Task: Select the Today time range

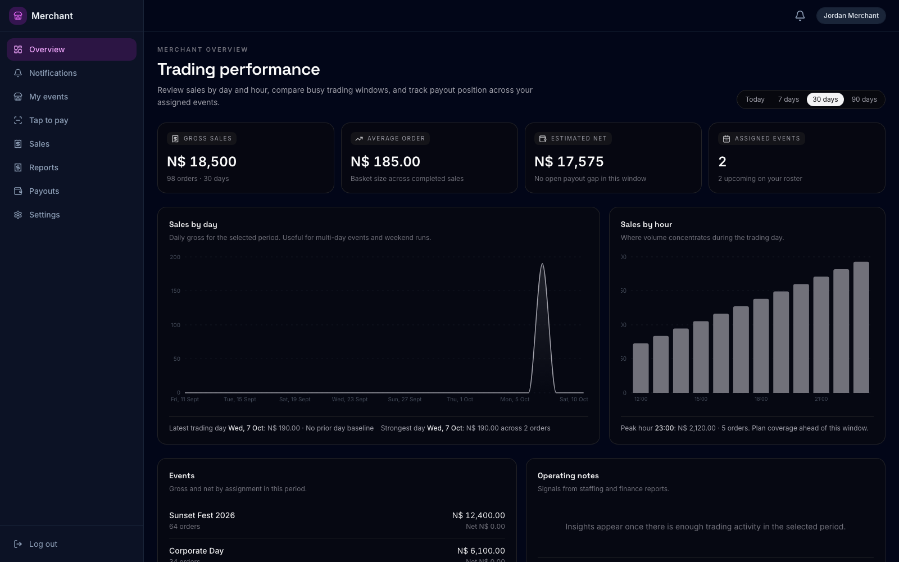Action: (x=755, y=99)
